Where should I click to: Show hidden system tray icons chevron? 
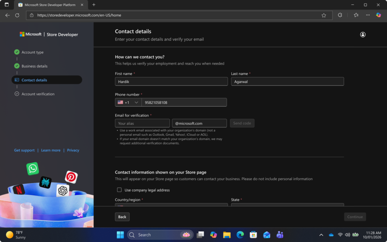pyautogui.click(x=321, y=235)
